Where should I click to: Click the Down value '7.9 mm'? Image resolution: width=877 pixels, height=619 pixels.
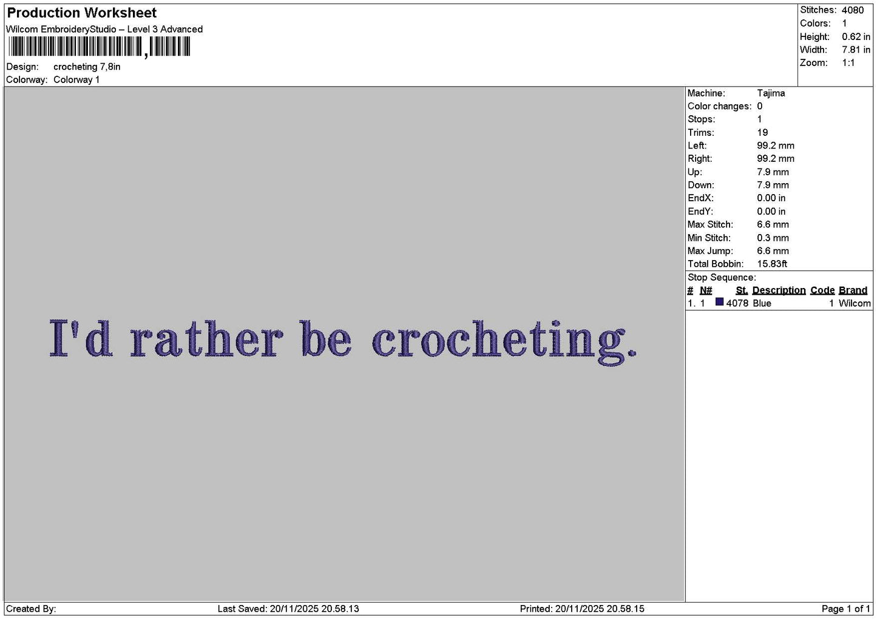pyautogui.click(x=773, y=185)
